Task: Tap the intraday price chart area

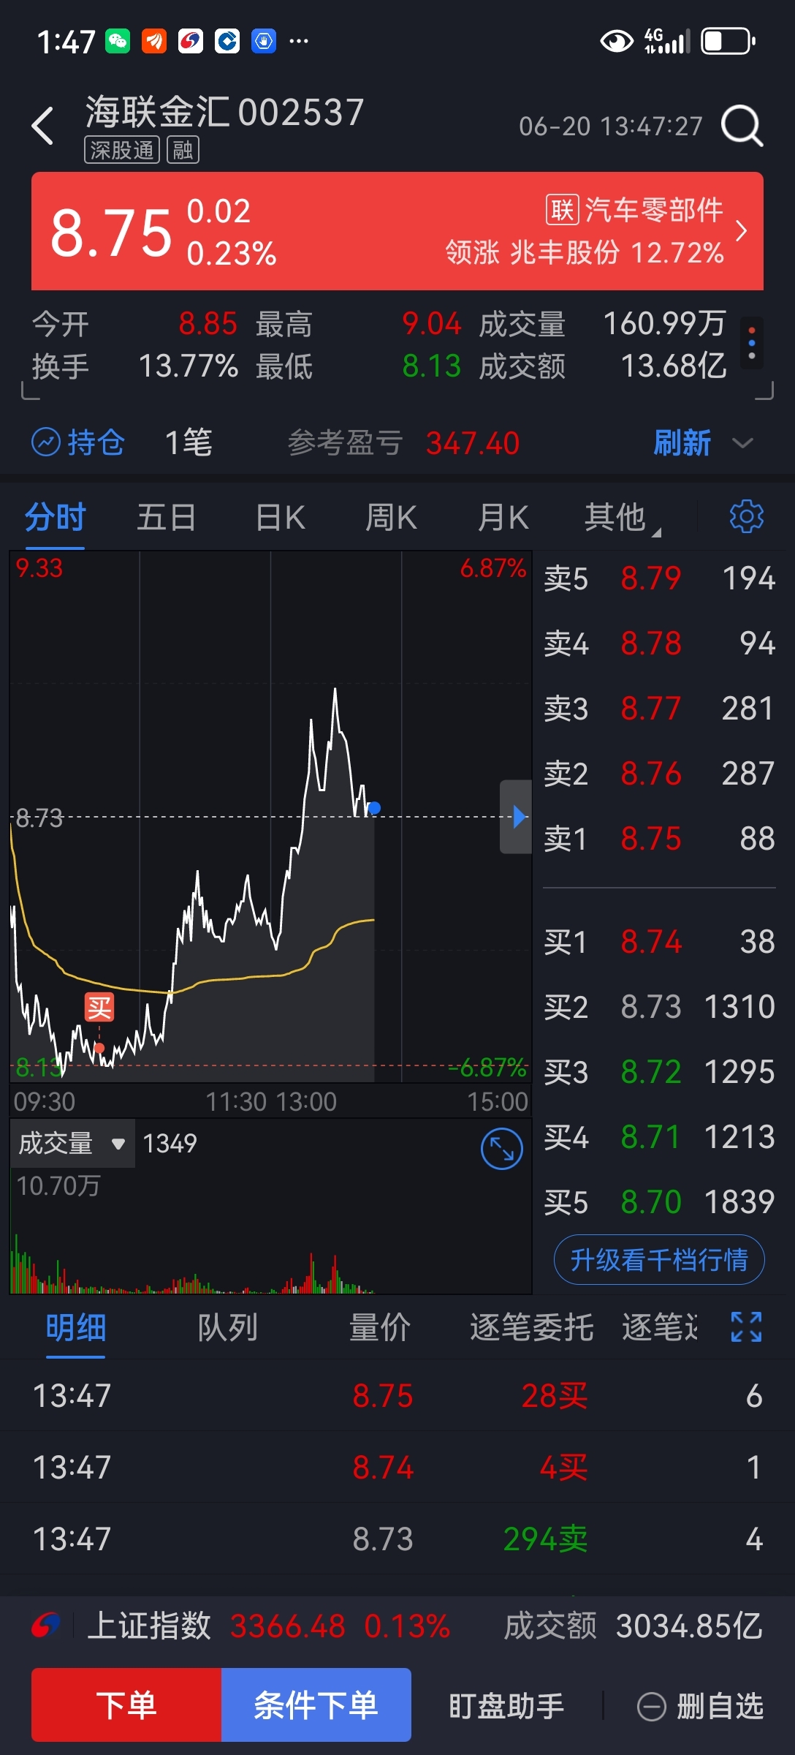Action: pos(270,817)
